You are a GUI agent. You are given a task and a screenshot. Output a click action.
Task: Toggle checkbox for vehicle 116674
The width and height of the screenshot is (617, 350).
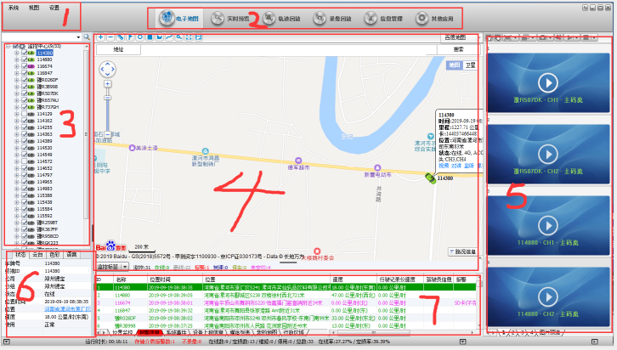tap(25, 66)
